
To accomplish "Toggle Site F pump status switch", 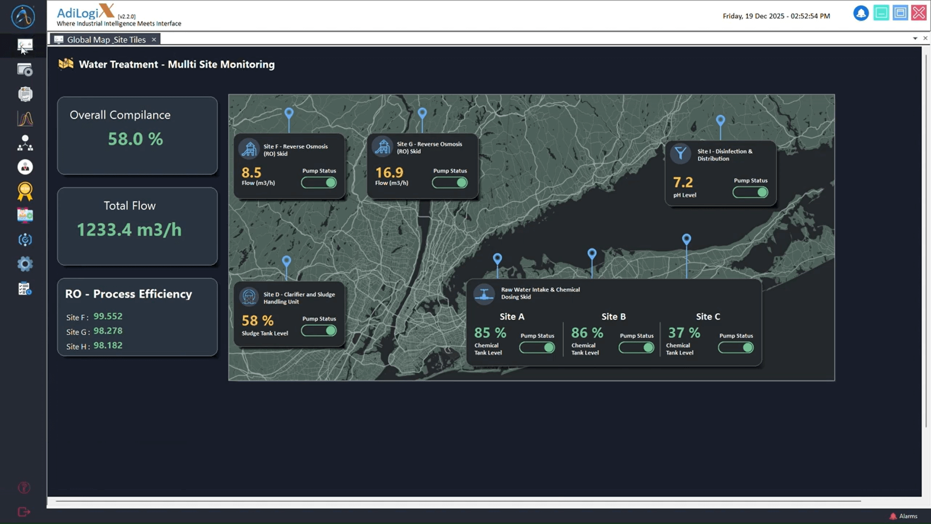I will click(x=319, y=183).
